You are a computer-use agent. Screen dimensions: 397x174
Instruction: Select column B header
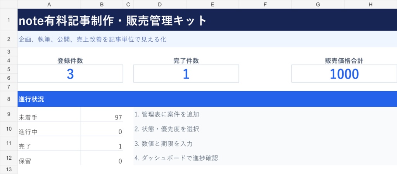[102, 4]
